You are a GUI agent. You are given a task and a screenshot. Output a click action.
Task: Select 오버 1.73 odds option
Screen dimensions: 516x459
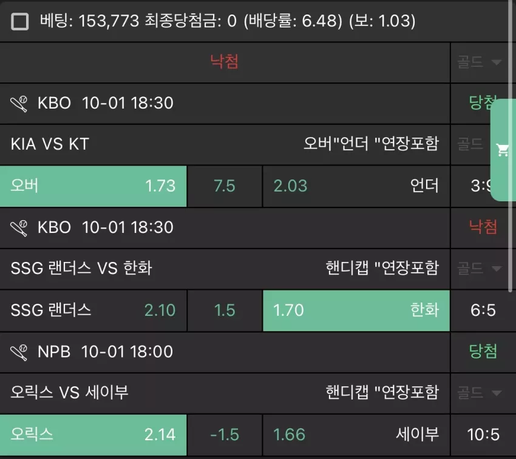[93, 186]
